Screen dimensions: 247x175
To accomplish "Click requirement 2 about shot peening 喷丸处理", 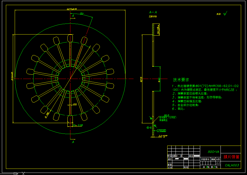I will pyautogui.click(x=190, y=94).
